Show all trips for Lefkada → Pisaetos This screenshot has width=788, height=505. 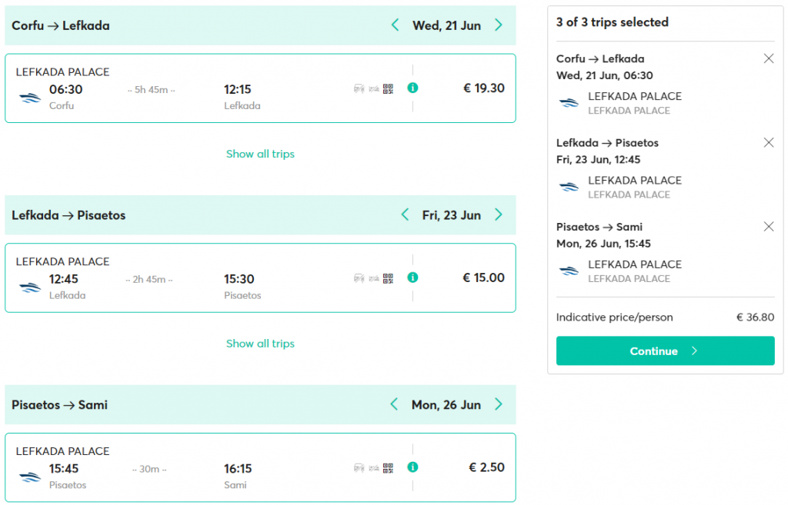(x=260, y=344)
